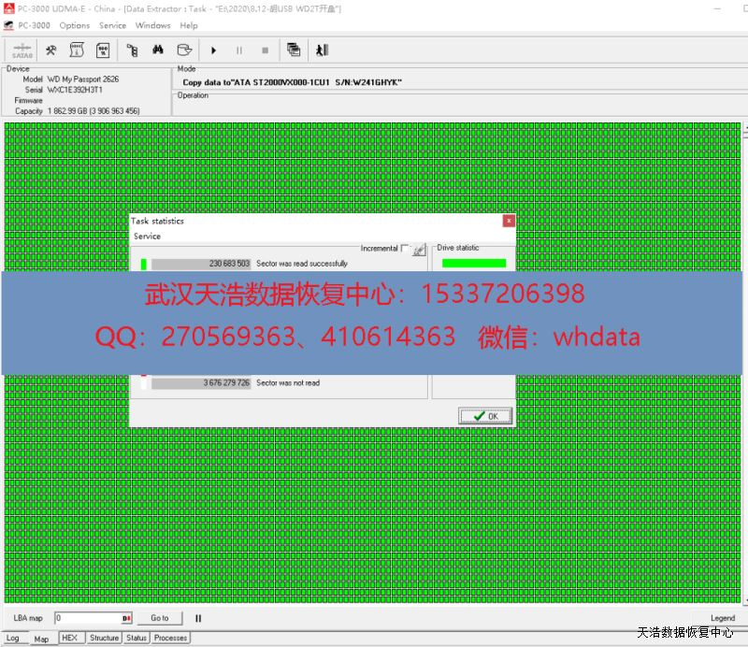Open the Service menu in the menu bar

112,25
